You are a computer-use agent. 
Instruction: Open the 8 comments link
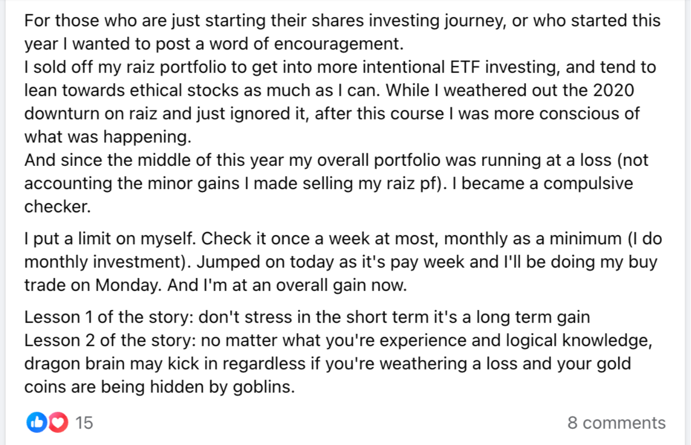point(617,423)
